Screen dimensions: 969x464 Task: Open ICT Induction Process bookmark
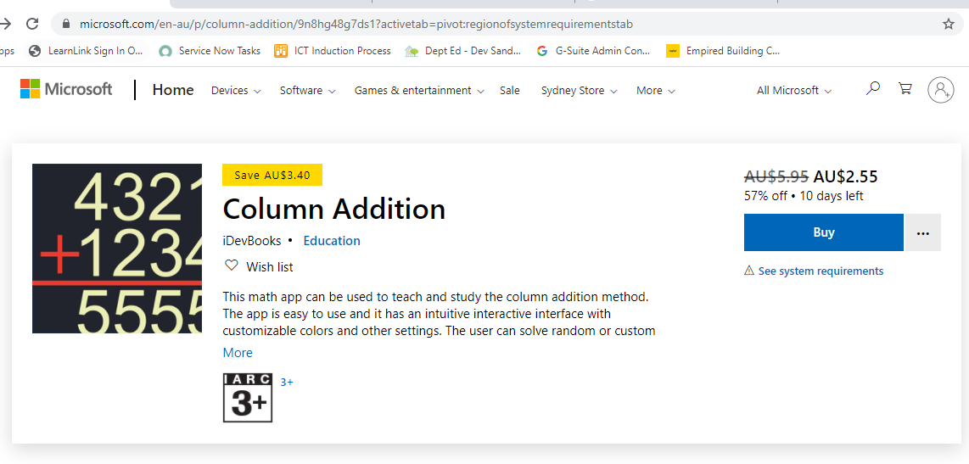[333, 51]
